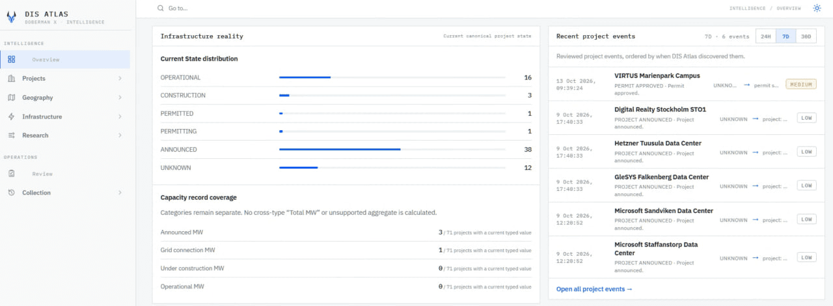Click the Collection history icon
This screenshot has height=306, width=833.
click(x=12, y=193)
